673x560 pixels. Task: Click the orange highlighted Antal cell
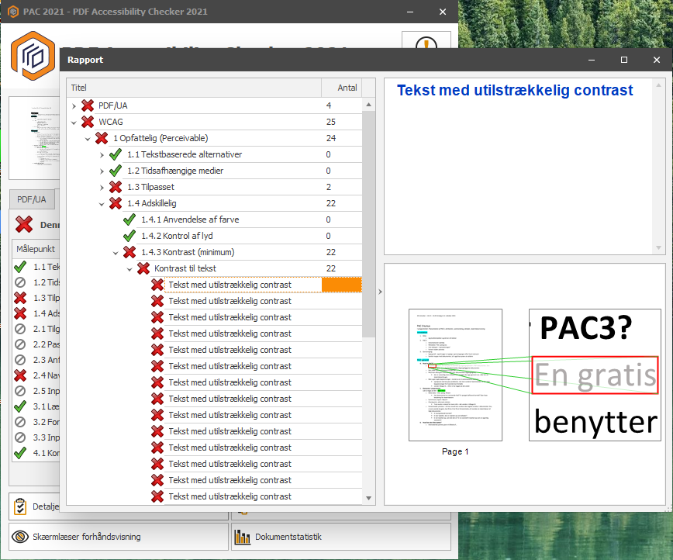coord(342,285)
